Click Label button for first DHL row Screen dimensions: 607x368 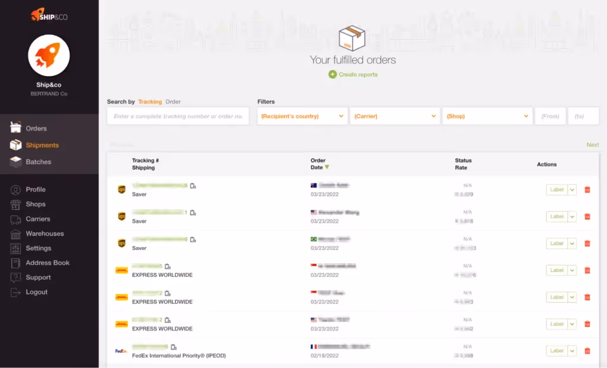coord(557,270)
